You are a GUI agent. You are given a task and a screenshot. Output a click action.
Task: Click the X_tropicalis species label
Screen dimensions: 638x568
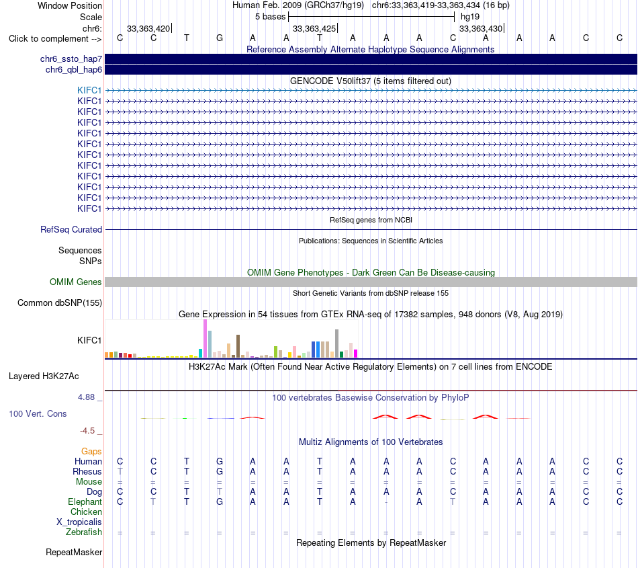[79, 522]
